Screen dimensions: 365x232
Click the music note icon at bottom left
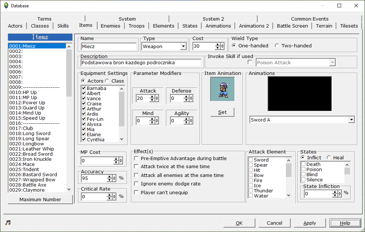click(x=8, y=223)
